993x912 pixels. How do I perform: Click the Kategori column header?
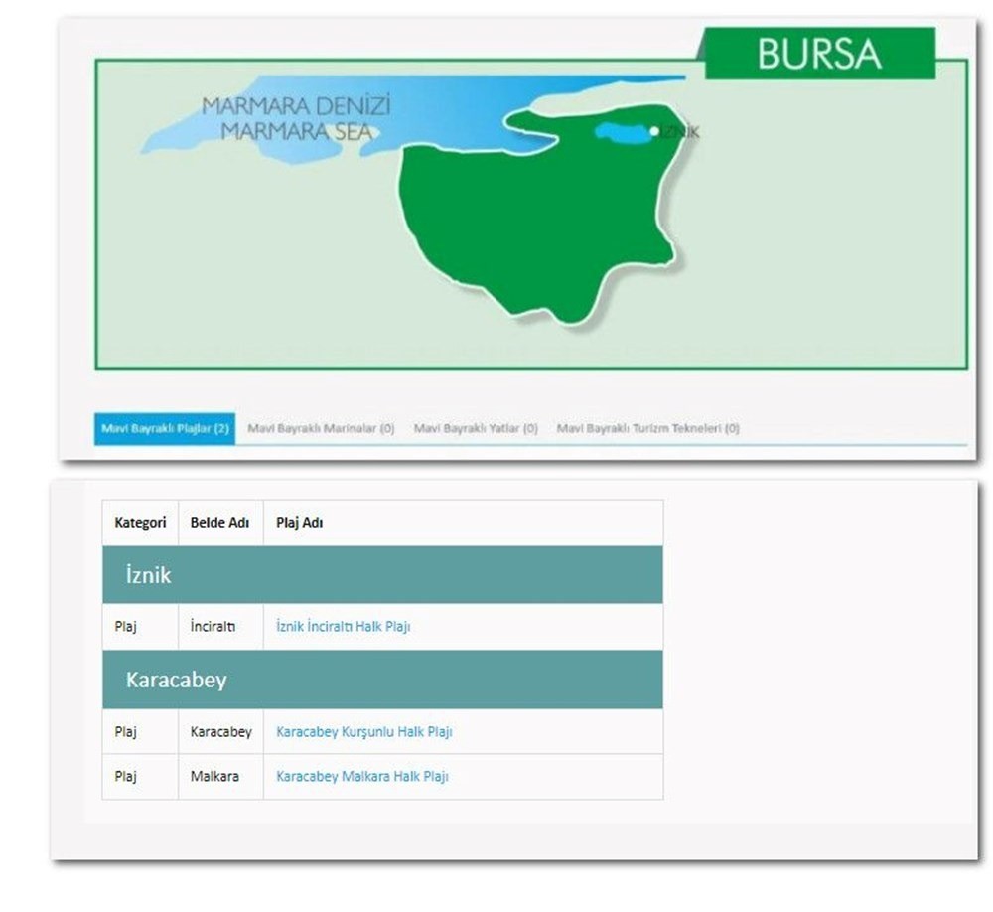coord(139,521)
